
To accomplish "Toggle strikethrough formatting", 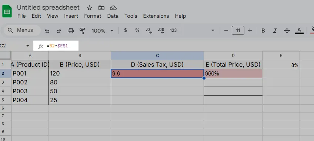I will (x=287, y=31).
